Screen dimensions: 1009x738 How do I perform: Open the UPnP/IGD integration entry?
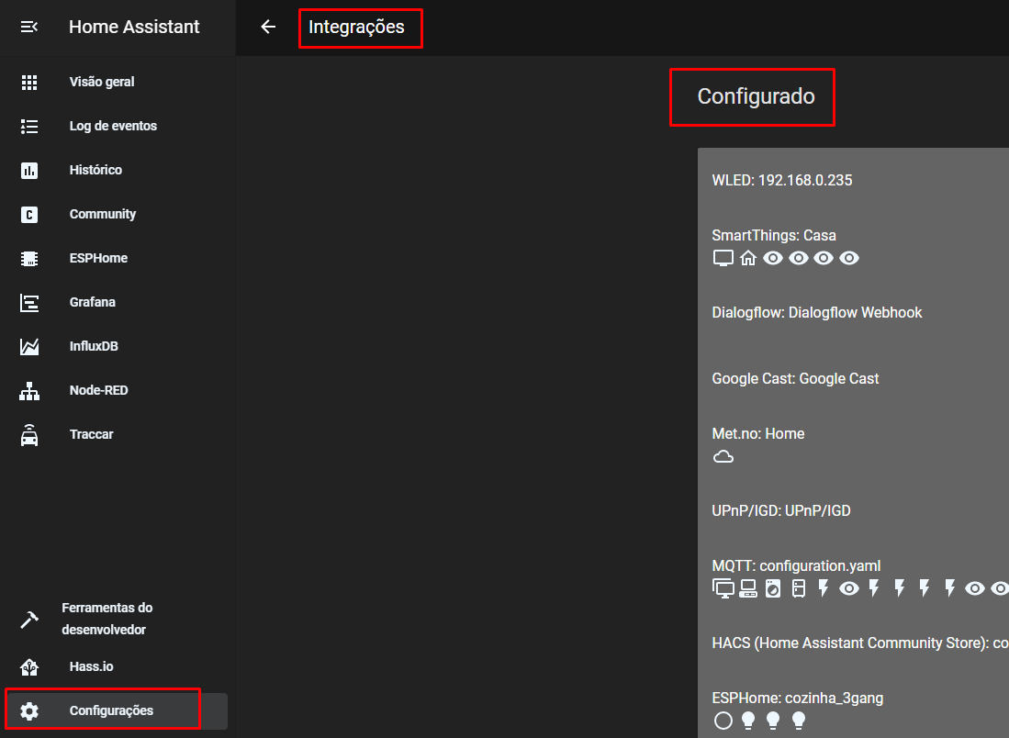click(781, 511)
